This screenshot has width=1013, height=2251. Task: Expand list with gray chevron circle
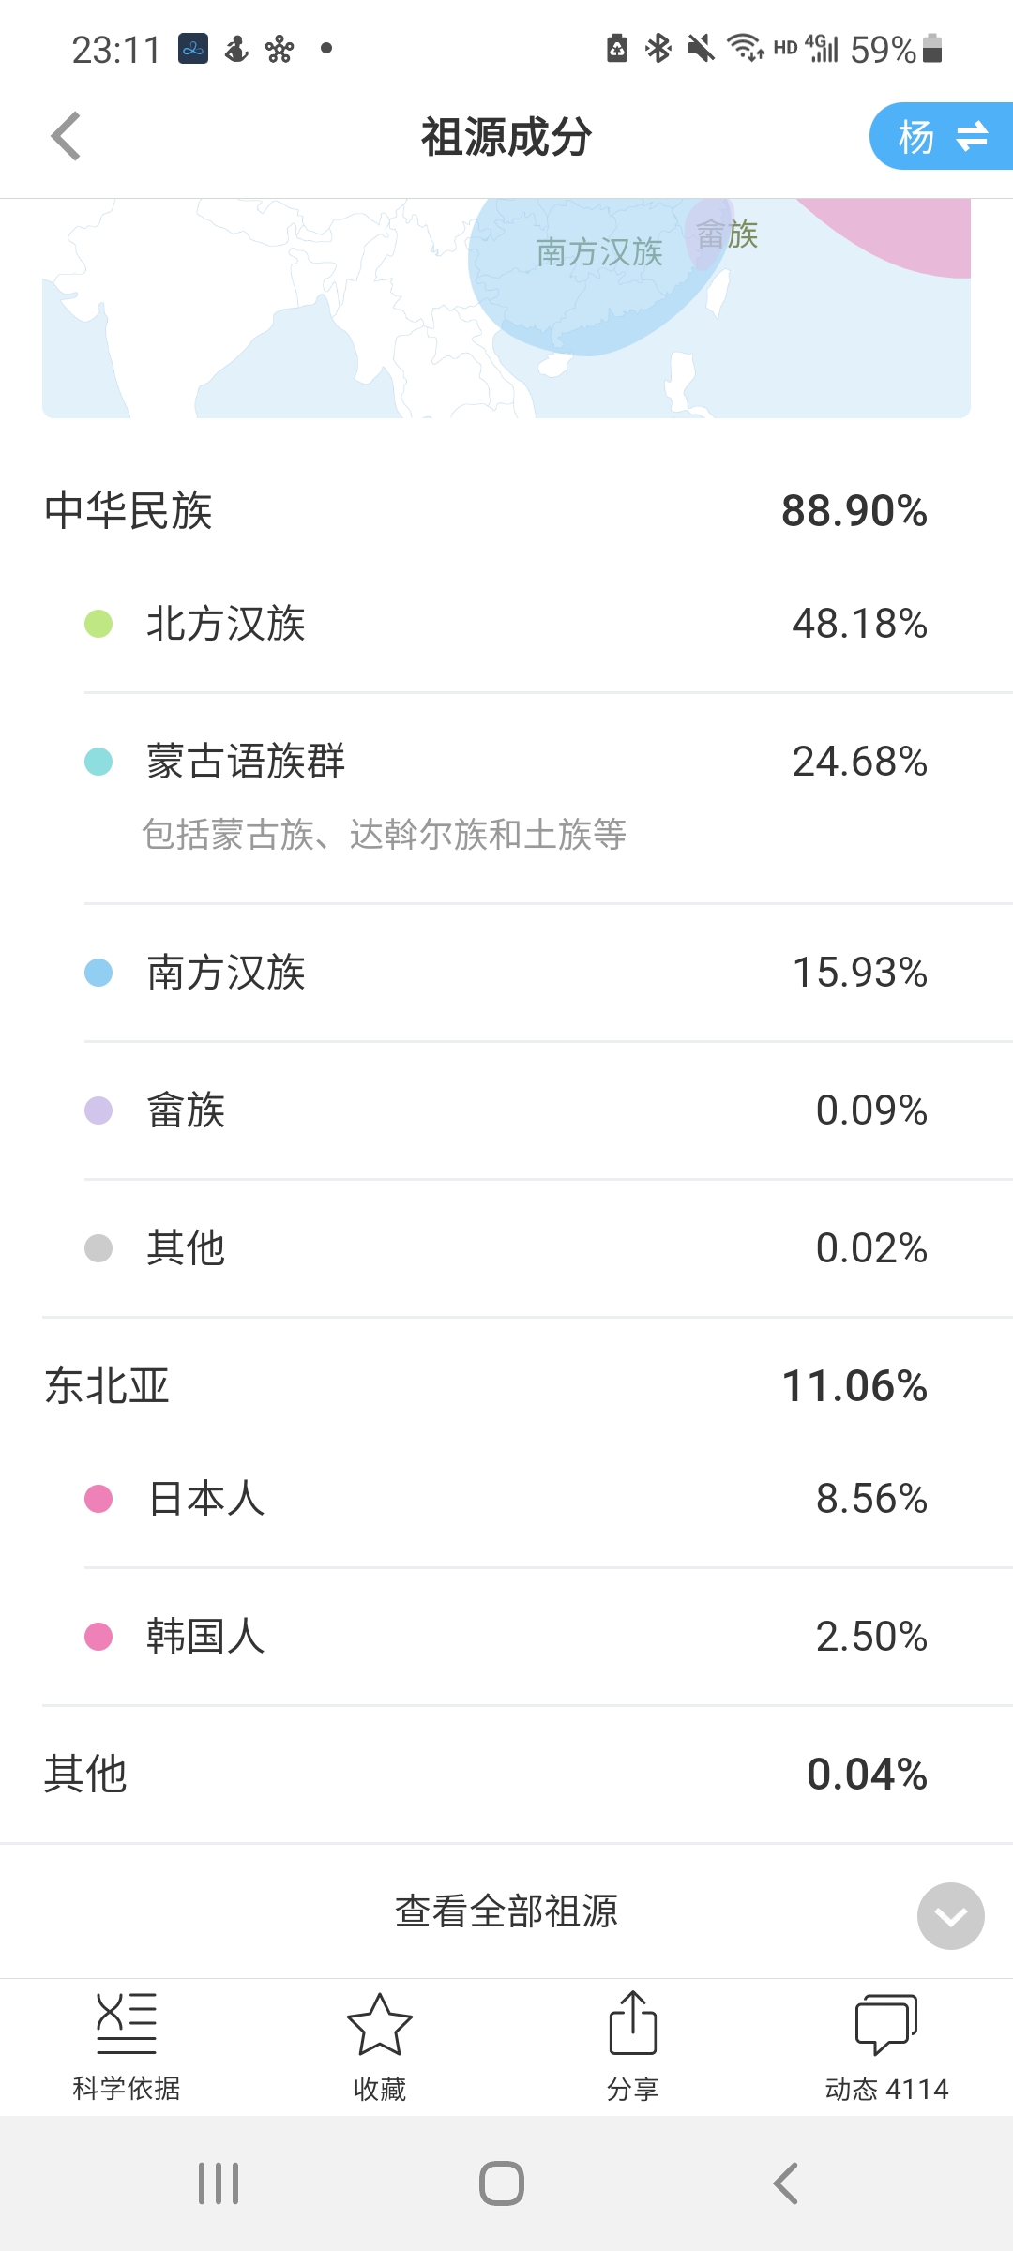951,1916
